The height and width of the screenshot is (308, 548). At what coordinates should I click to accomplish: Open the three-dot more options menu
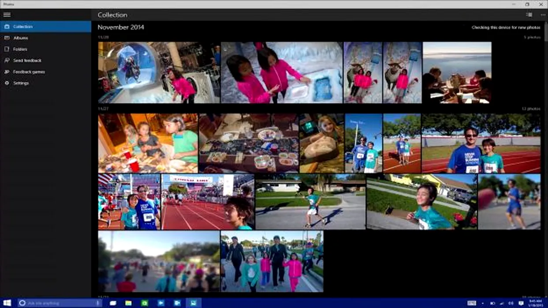[543, 15]
